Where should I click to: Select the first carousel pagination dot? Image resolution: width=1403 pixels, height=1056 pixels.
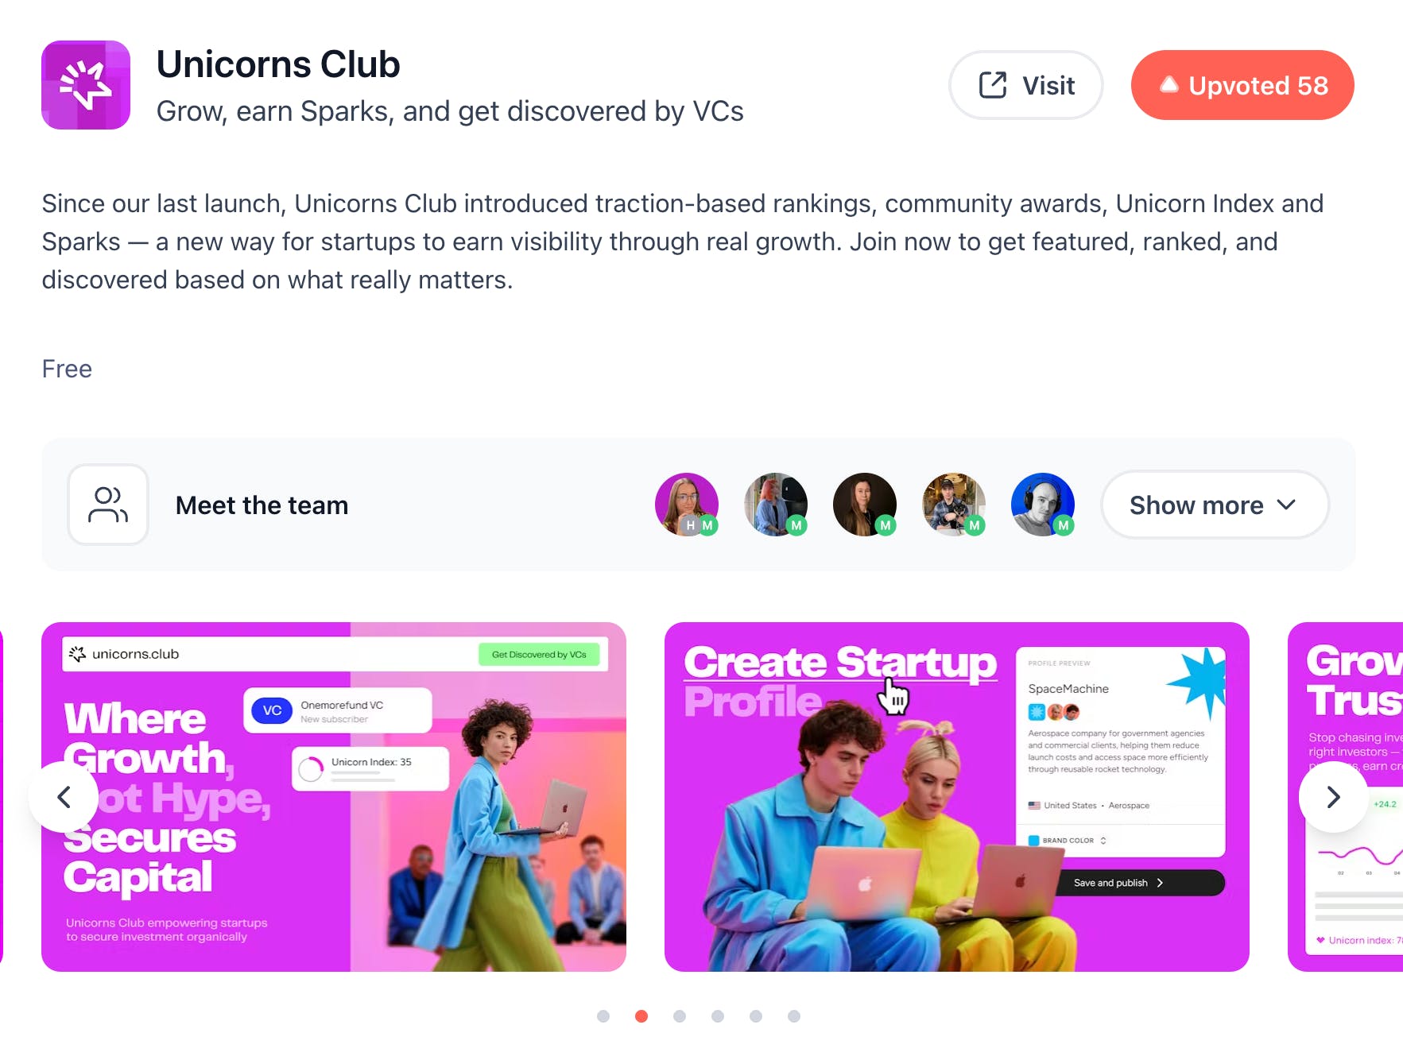pos(603,1016)
